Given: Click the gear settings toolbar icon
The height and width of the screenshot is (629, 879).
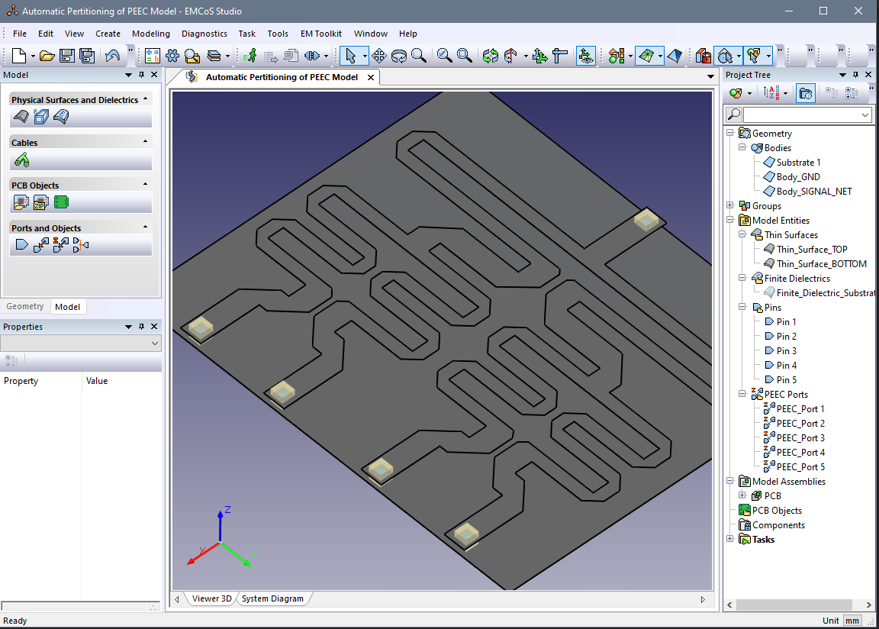Looking at the screenshot, I should (172, 56).
